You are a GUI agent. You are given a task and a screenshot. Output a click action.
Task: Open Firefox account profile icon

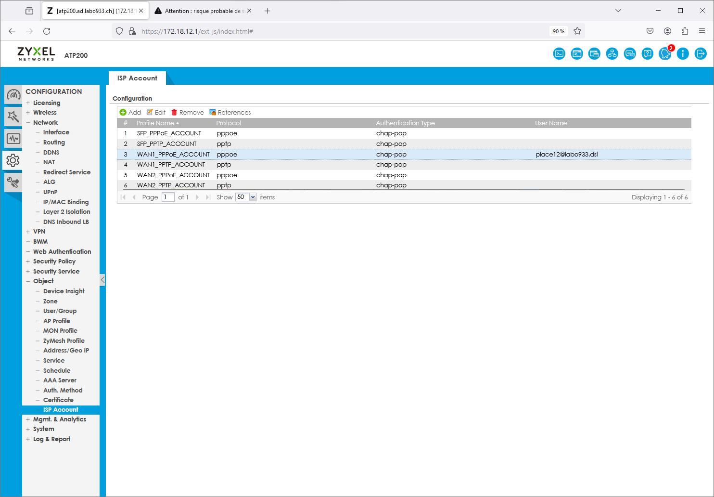667,31
